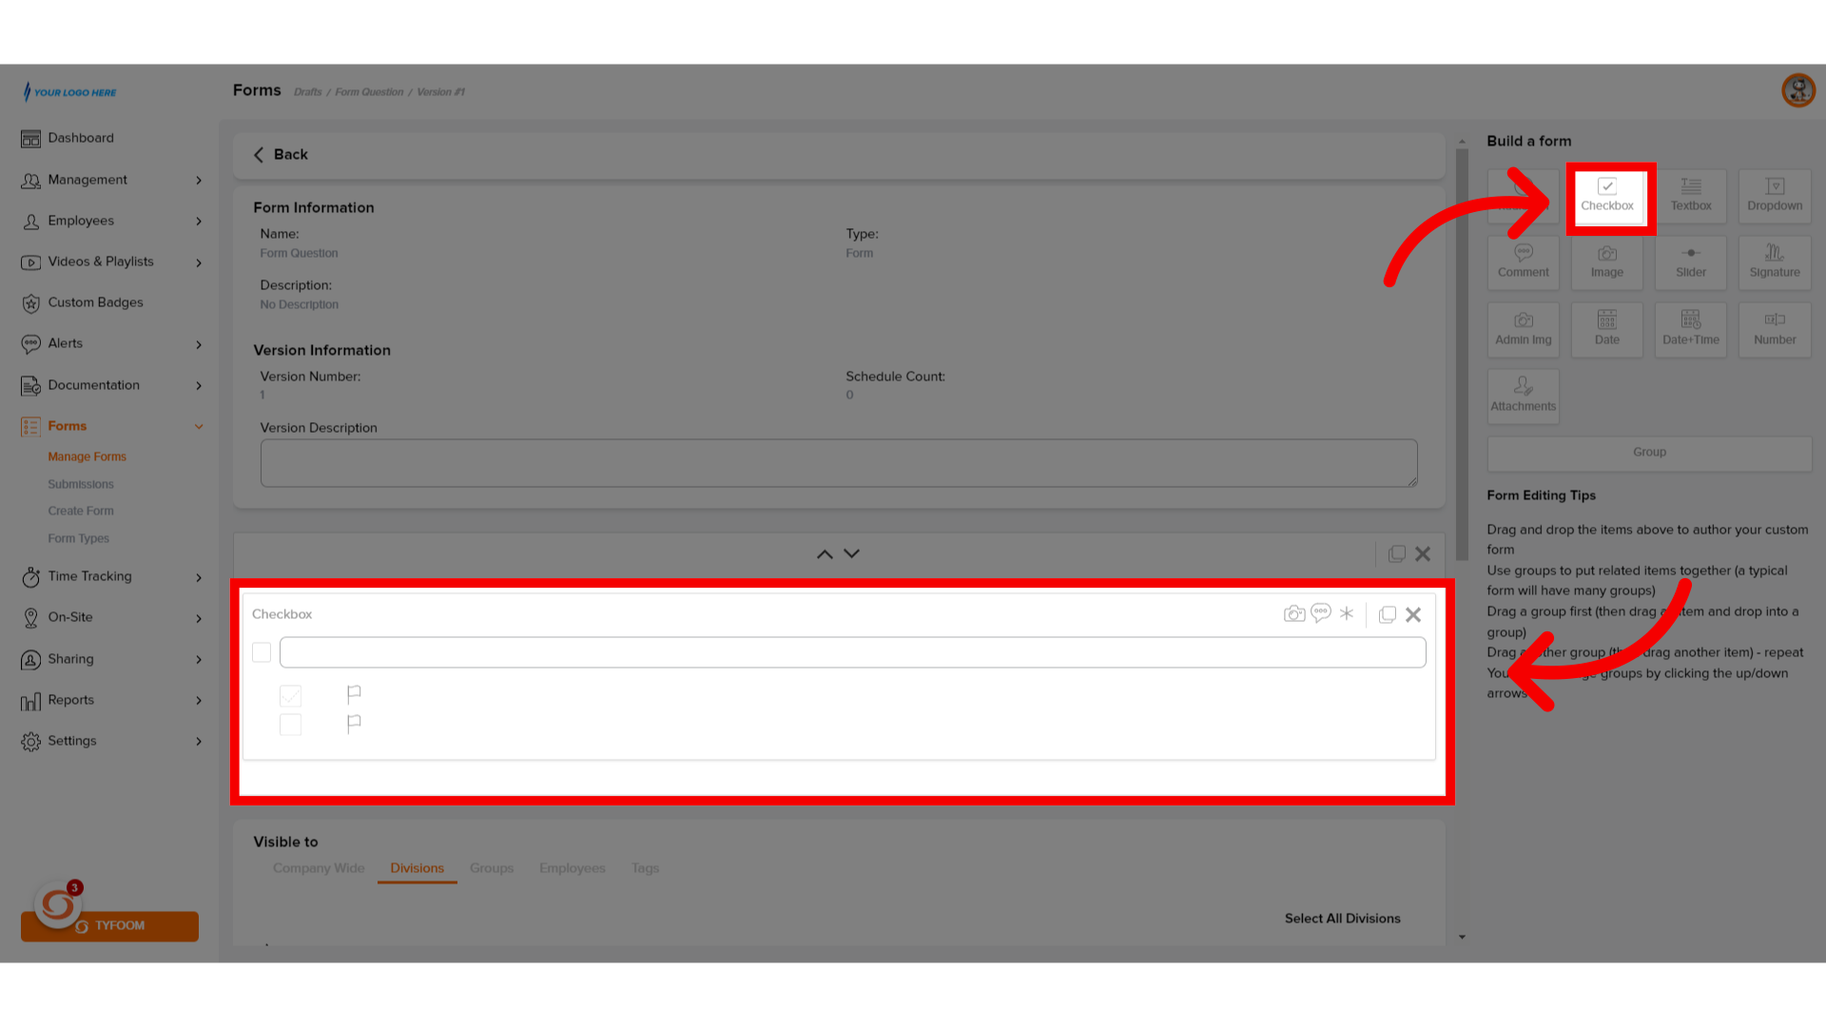
Task: Select the Dropdown form element tool
Action: pos(1775,196)
